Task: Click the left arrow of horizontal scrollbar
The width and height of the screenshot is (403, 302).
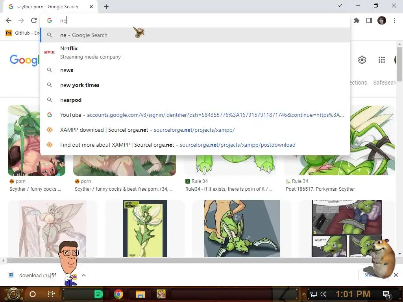Action: click(3, 260)
